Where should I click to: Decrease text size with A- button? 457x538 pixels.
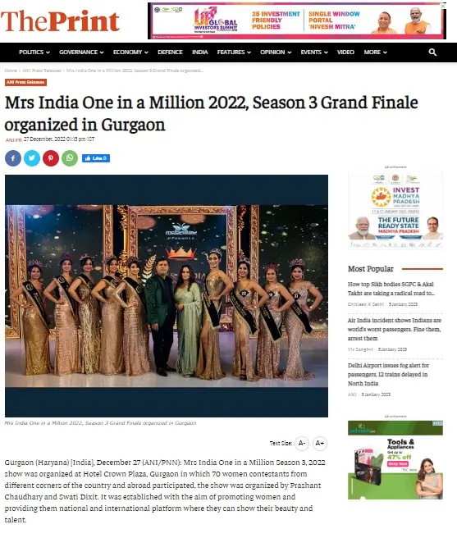[302, 444]
